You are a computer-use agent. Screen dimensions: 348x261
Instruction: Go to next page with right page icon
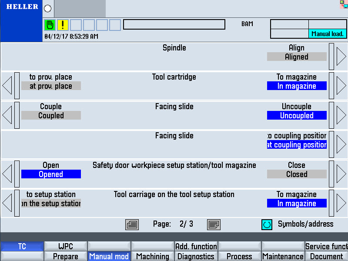pyautogui.click(x=214, y=224)
